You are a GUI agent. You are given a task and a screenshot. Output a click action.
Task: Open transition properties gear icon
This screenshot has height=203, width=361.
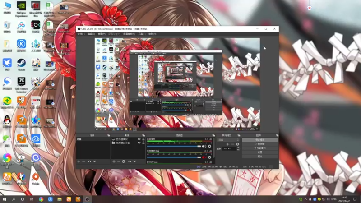238,144
